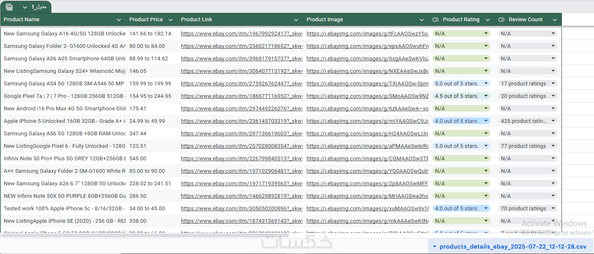Select cell 'NEW Infinix Note 50X 5G PURPLE'
This screenshot has height=254, width=594.
point(64,196)
